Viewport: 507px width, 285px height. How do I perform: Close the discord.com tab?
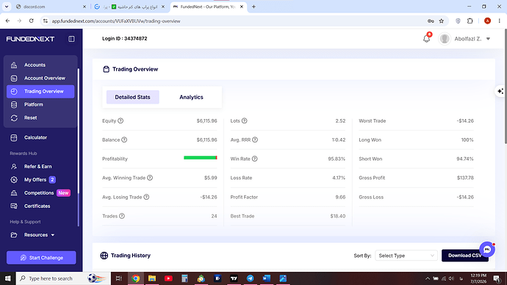pos(84,7)
